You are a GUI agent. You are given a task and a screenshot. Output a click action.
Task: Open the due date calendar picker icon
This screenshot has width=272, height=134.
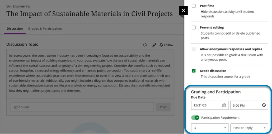pos(224,105)
